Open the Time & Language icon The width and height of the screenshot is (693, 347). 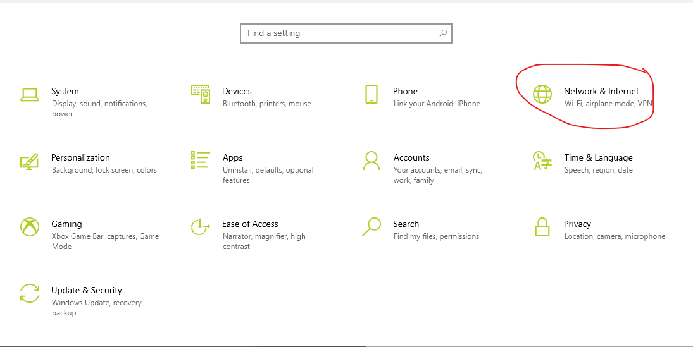(542, 161)
